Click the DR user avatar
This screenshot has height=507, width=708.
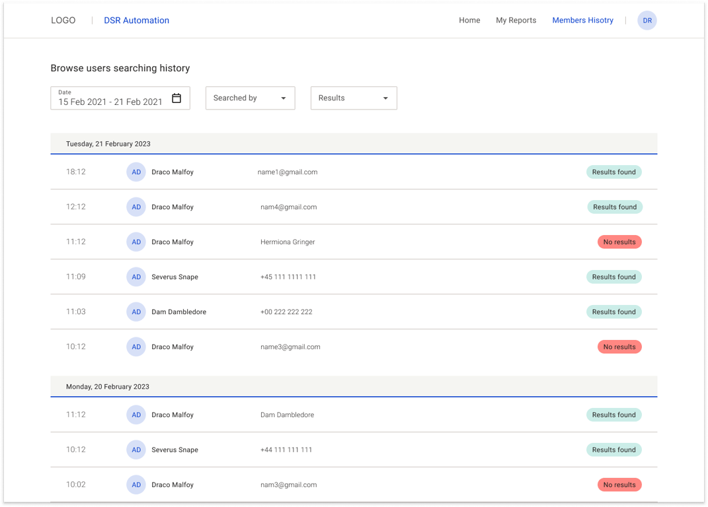tap(647, 20)
